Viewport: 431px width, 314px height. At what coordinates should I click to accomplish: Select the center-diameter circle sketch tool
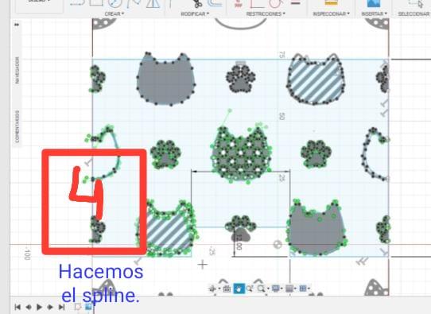115,4
